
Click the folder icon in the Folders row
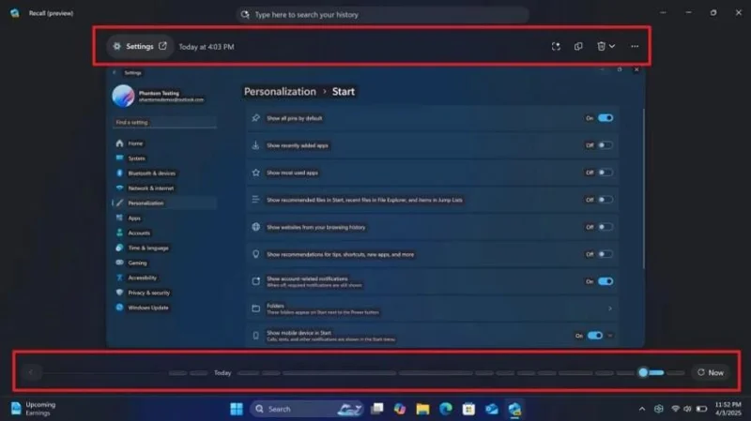coord(255,308)
